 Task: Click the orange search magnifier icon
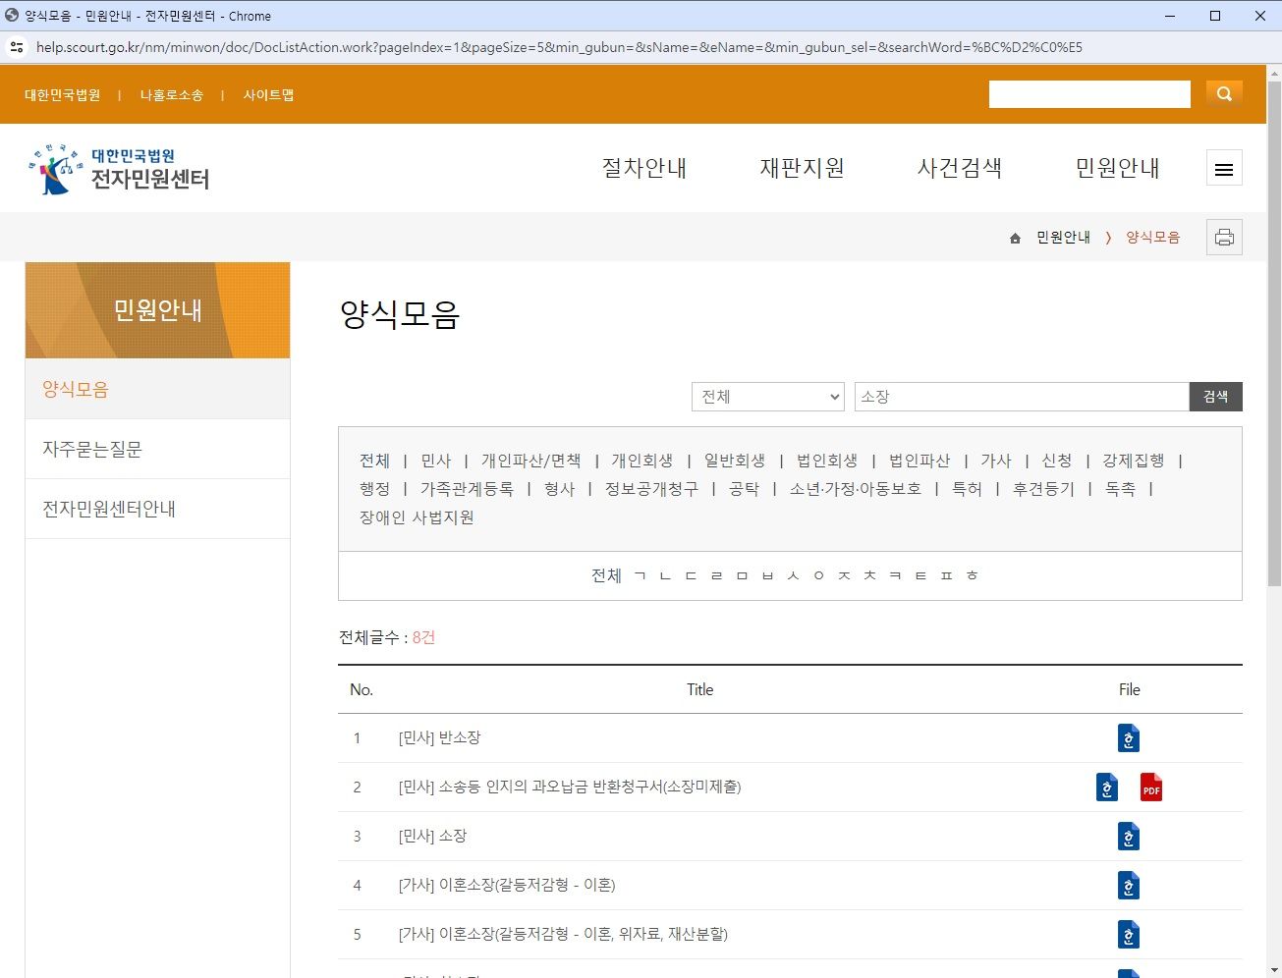1224,94
